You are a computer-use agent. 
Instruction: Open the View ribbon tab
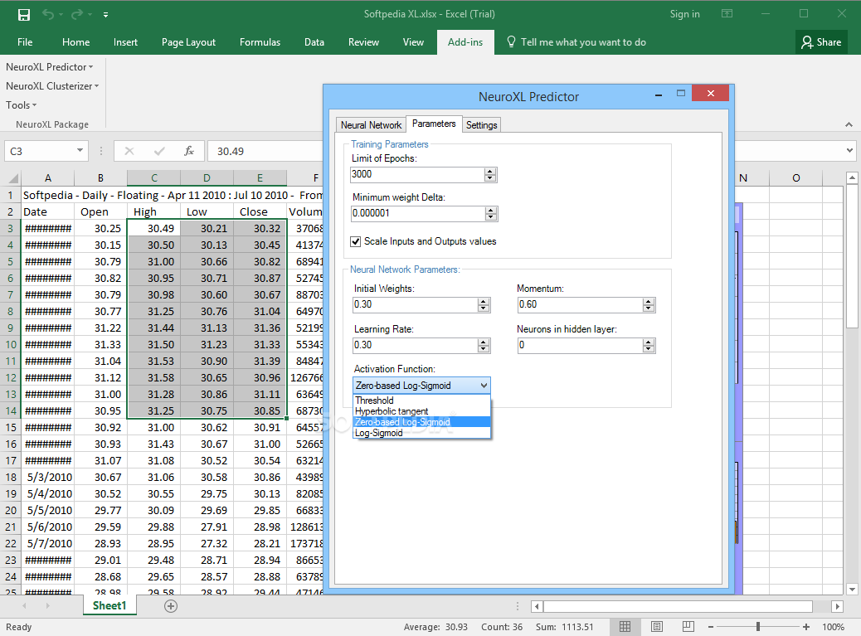pyautogui.click(x=413, y=42)
